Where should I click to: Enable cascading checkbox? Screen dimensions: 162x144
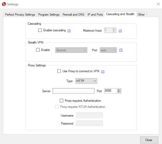tap(40, 30)
